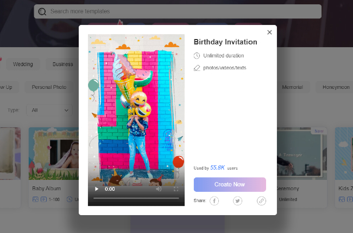The image size is (353, 233).
Task: Select the Wedding category tab
Action: (23, 64)
